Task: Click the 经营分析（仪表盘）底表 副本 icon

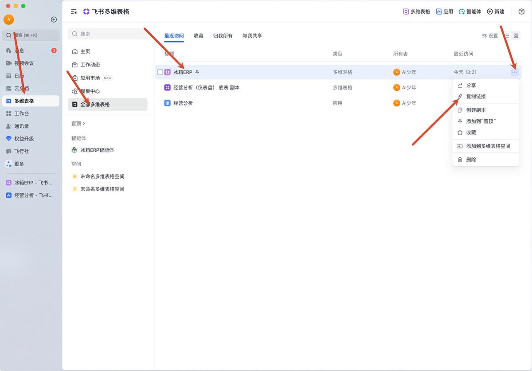Action: [x=168, y=87]
